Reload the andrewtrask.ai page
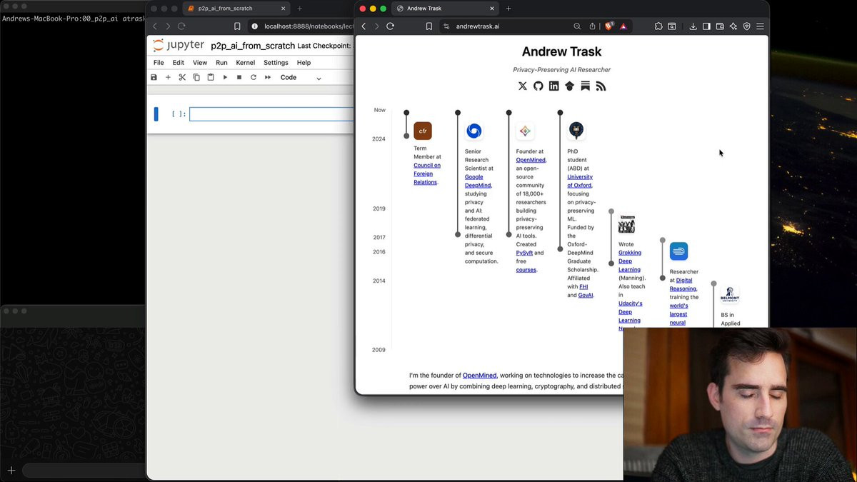The width and height of the screenshot is (857, 482). coord(390,26)
